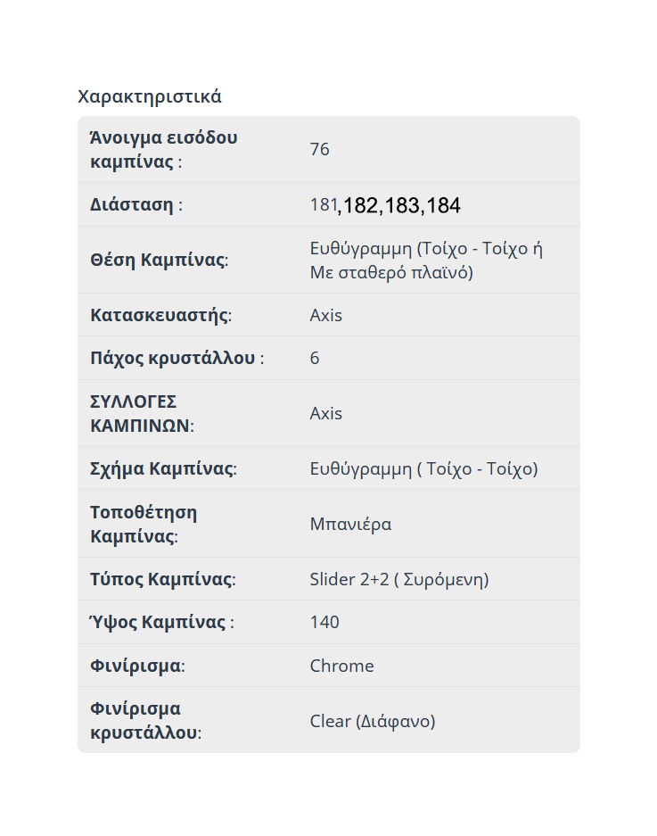Select dimension value 184
Screen dimensions: 657x836
(x=443, y=206)
